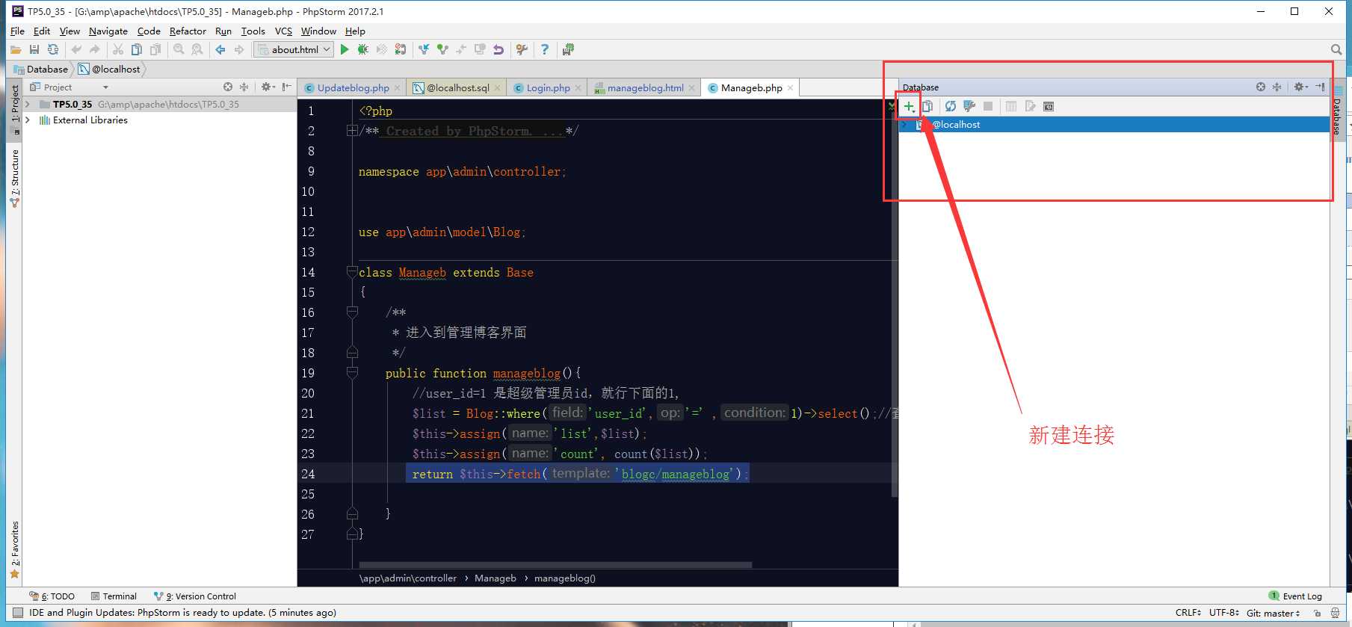Switch to the @localhost.sql tab
The width and height of the screenshot is (1352, 627).
coord(457,87)
